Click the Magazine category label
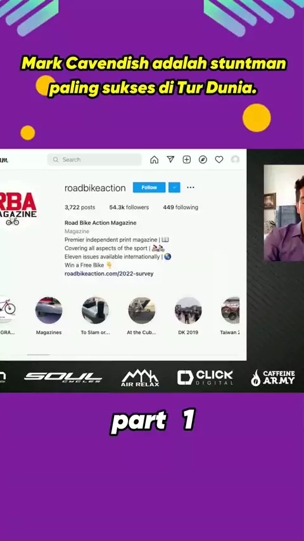The width and height of the screenshot is (304, 541). tap(77, 231)
